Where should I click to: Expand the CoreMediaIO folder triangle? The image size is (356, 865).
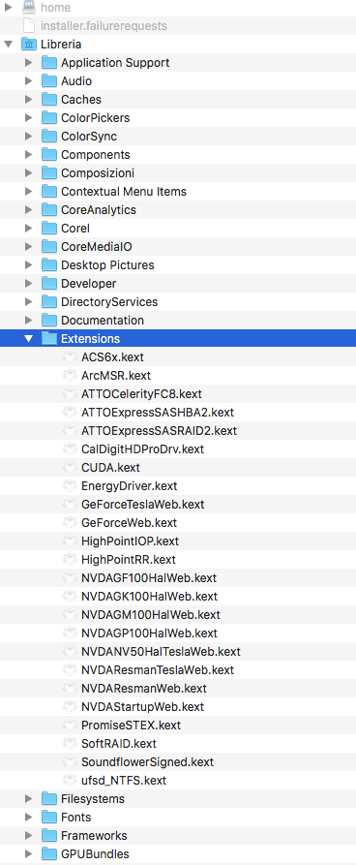[x=29, y=247]
